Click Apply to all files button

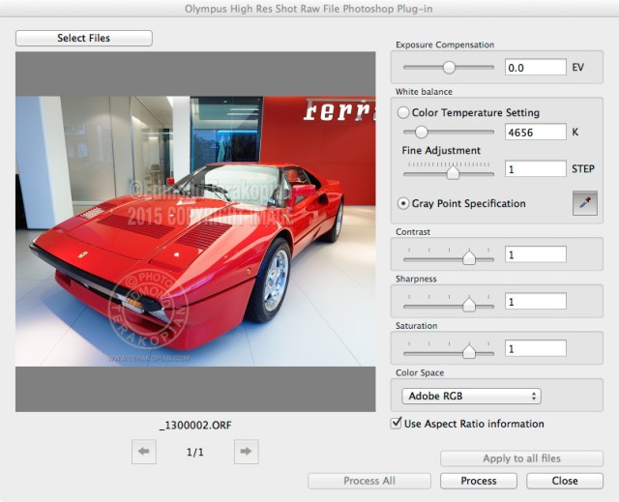521,458
